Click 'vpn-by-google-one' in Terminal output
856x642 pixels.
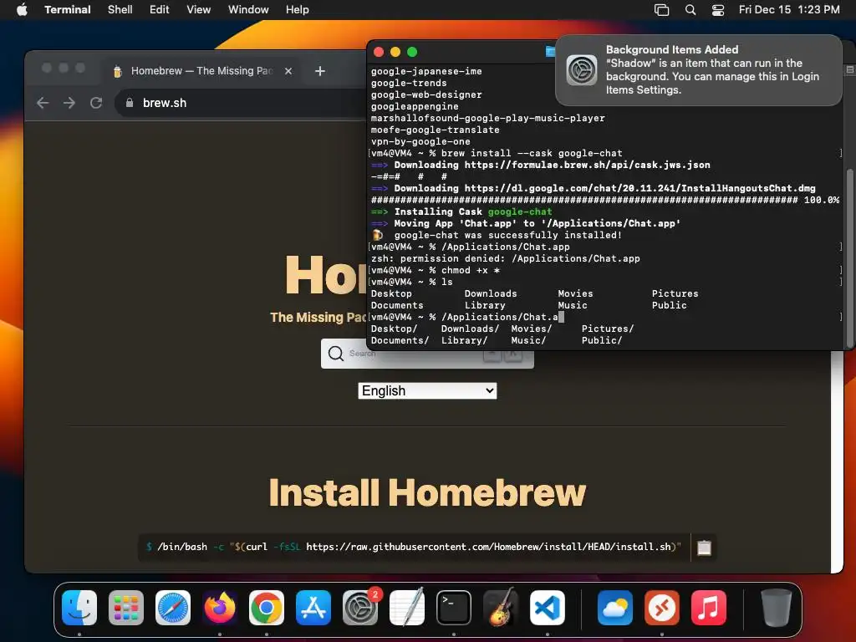(420, 141)
